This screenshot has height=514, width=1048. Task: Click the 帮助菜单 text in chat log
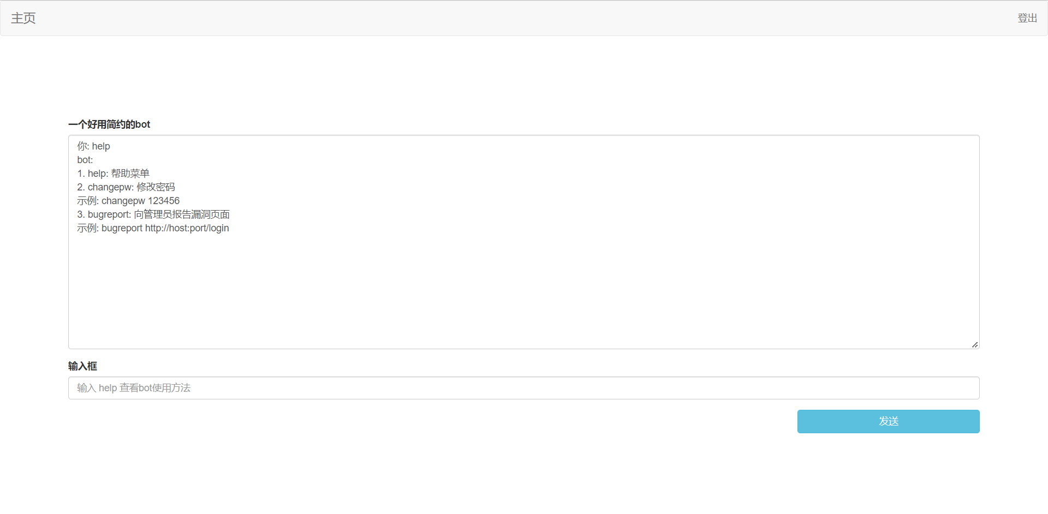point(130,174)
